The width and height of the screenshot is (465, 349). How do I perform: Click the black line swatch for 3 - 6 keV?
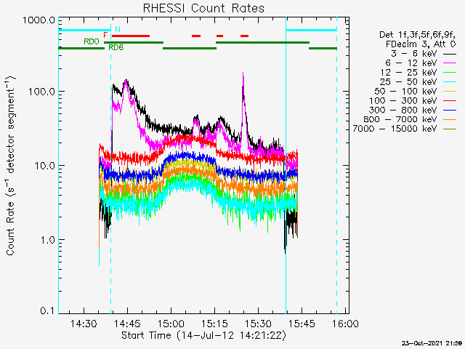coord(450,54)
